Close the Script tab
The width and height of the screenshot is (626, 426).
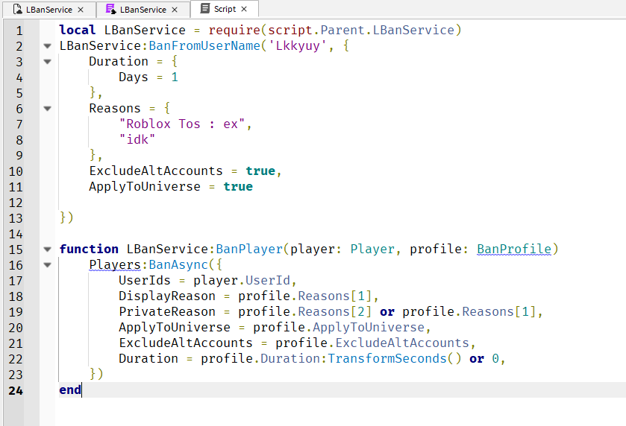(244, 9)
